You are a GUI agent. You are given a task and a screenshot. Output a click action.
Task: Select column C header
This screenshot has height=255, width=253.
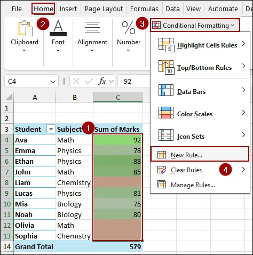[x=118, y=97]
